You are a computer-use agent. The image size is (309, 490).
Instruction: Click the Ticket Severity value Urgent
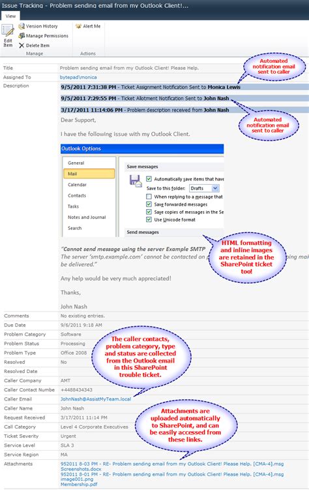[68, 436]
